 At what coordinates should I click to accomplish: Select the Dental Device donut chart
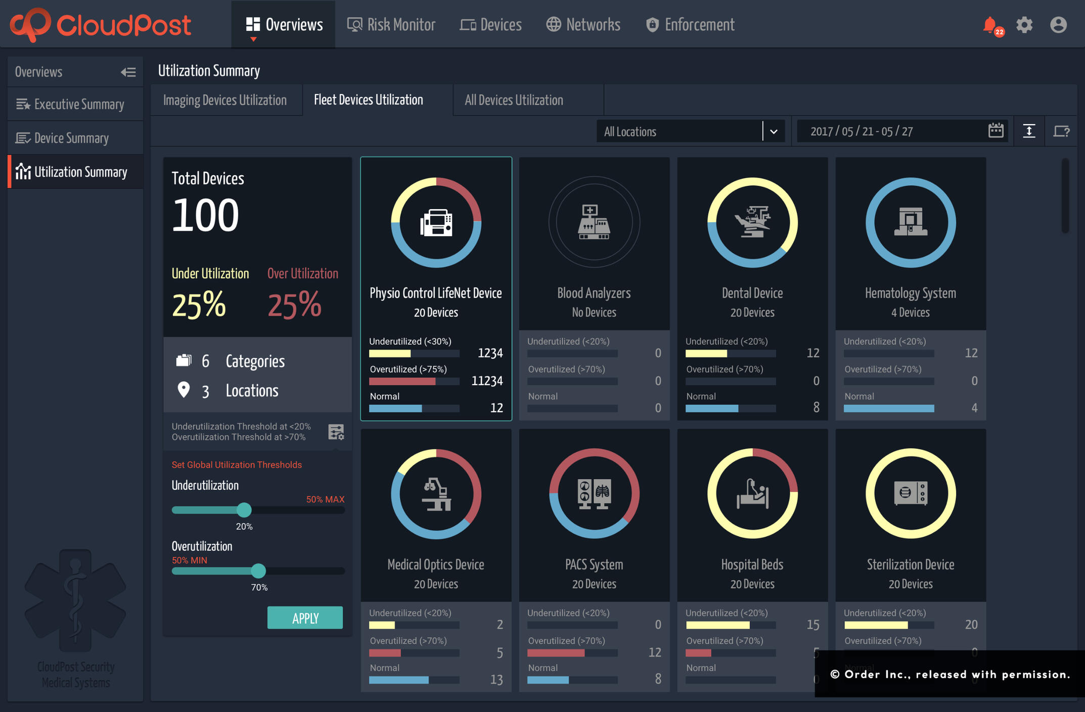[752, 222]
